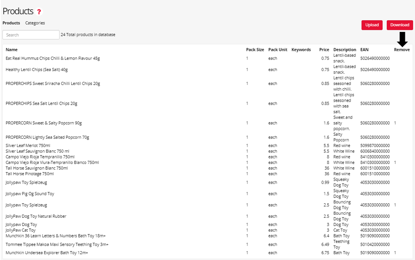Click the Price column header
Screen dimensions: 415x260
[x=324, y=50]
